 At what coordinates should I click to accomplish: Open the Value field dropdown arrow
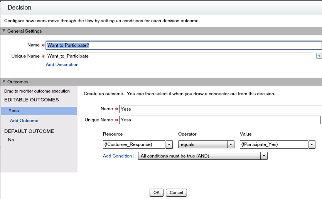[x=312, y=144]
